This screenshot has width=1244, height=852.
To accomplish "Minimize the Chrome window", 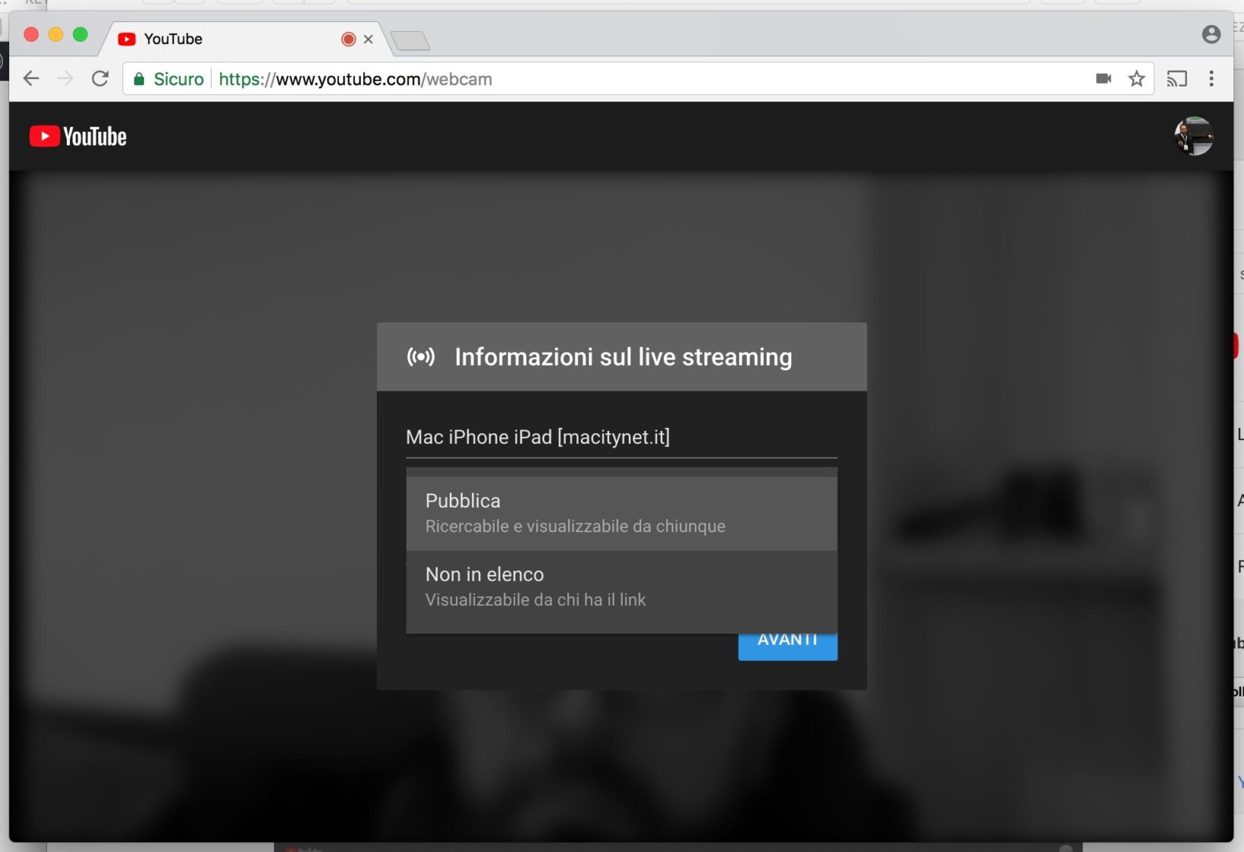I will (x=55, y=34).
